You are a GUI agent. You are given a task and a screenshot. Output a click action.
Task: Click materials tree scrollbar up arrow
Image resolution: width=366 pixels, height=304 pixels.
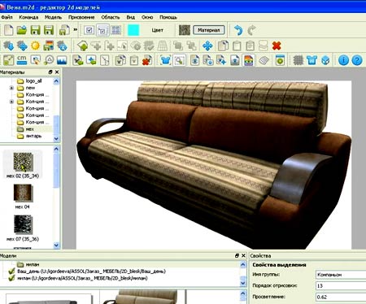click(x=56, y=81)
